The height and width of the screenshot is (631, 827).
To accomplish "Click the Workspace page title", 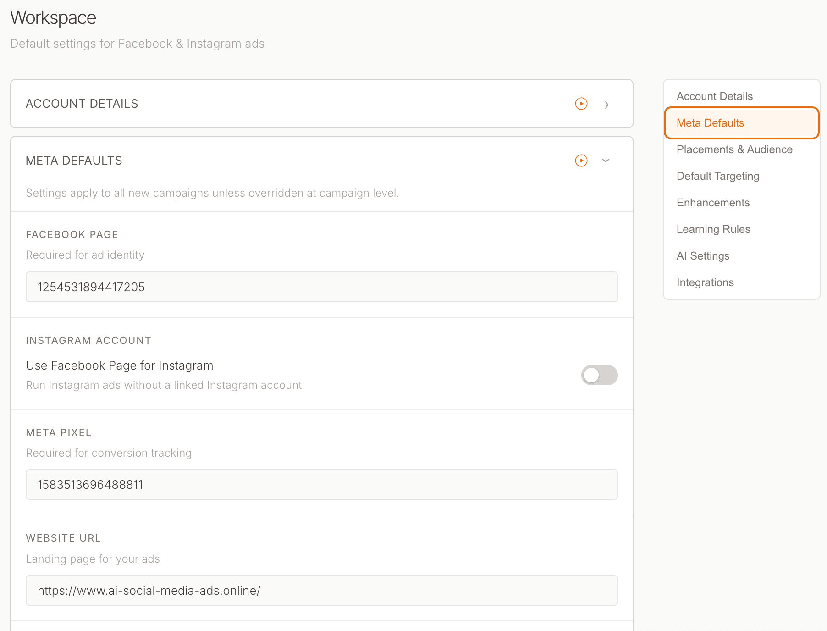I will [53, 18].
